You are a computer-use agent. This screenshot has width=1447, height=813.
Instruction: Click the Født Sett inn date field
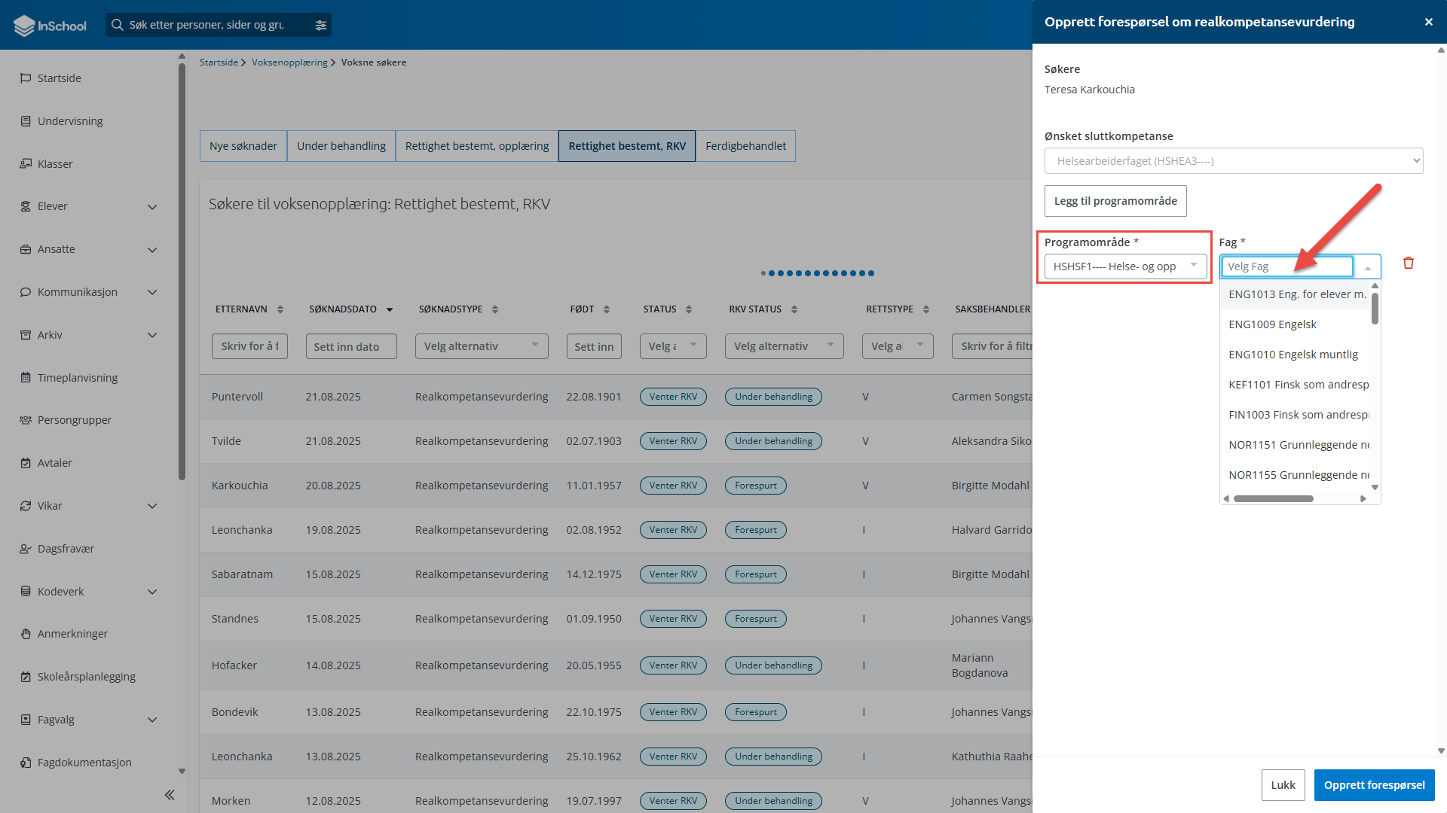(x=594, y=346)
